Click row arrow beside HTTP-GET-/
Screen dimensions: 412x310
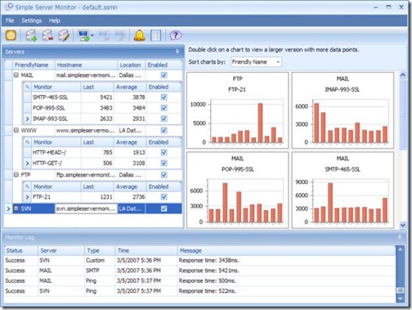tap(27, 163)
